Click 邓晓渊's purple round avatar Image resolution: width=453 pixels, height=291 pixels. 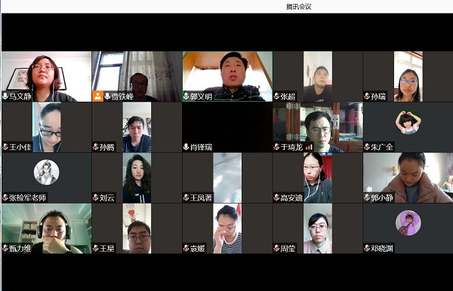tap(408, 223)
